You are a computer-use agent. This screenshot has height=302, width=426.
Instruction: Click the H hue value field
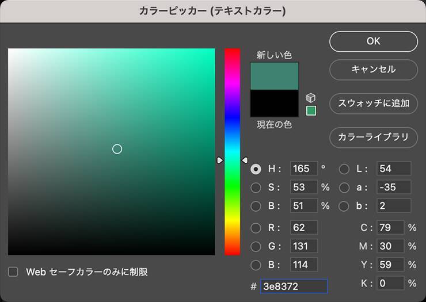point(304,169)
